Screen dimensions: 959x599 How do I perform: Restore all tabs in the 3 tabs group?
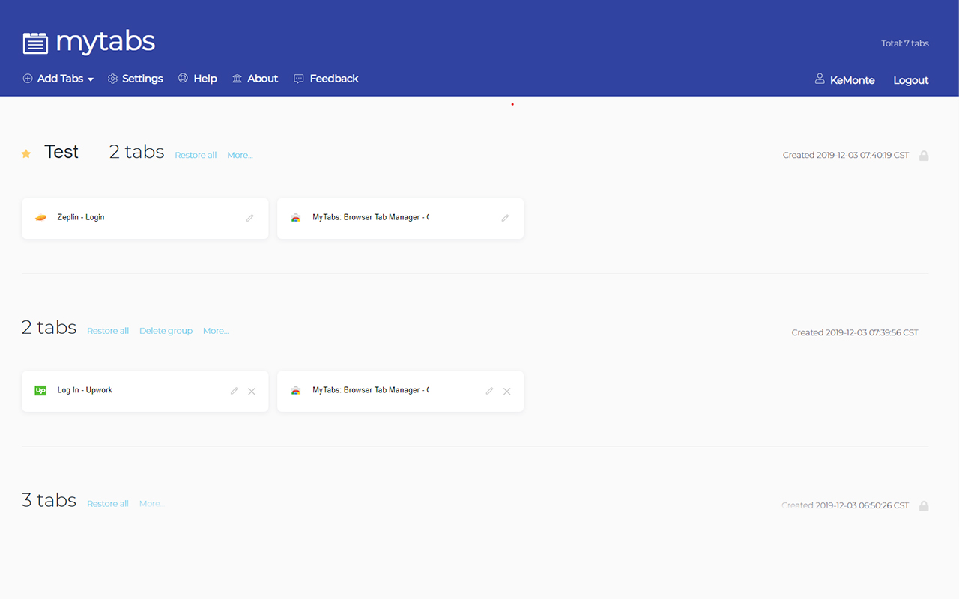[108, 504]
